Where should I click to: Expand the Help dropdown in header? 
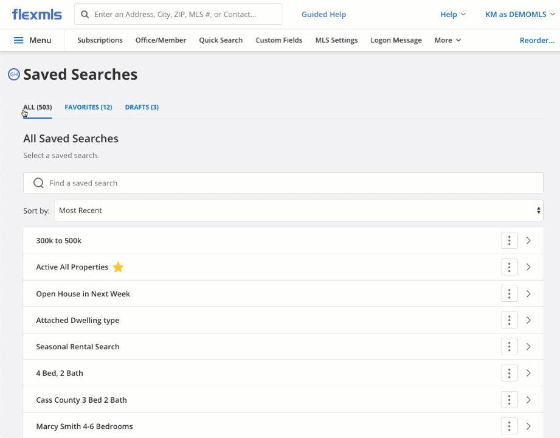(x=452, y=15)
